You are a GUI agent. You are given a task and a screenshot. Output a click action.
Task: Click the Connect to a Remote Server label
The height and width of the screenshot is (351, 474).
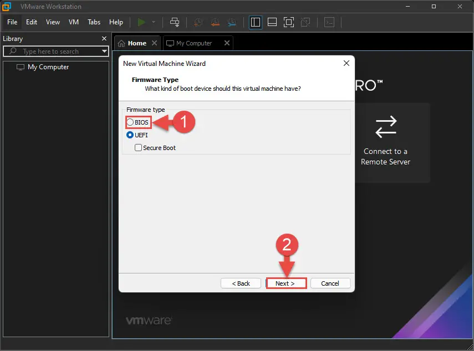385,157
